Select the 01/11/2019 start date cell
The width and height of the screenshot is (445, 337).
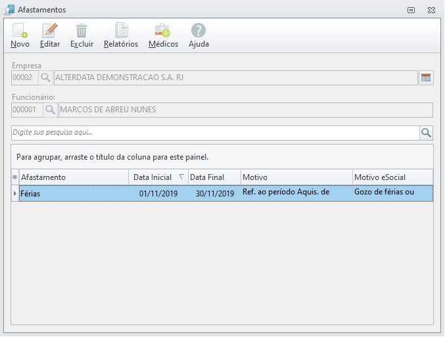point(158,193)
